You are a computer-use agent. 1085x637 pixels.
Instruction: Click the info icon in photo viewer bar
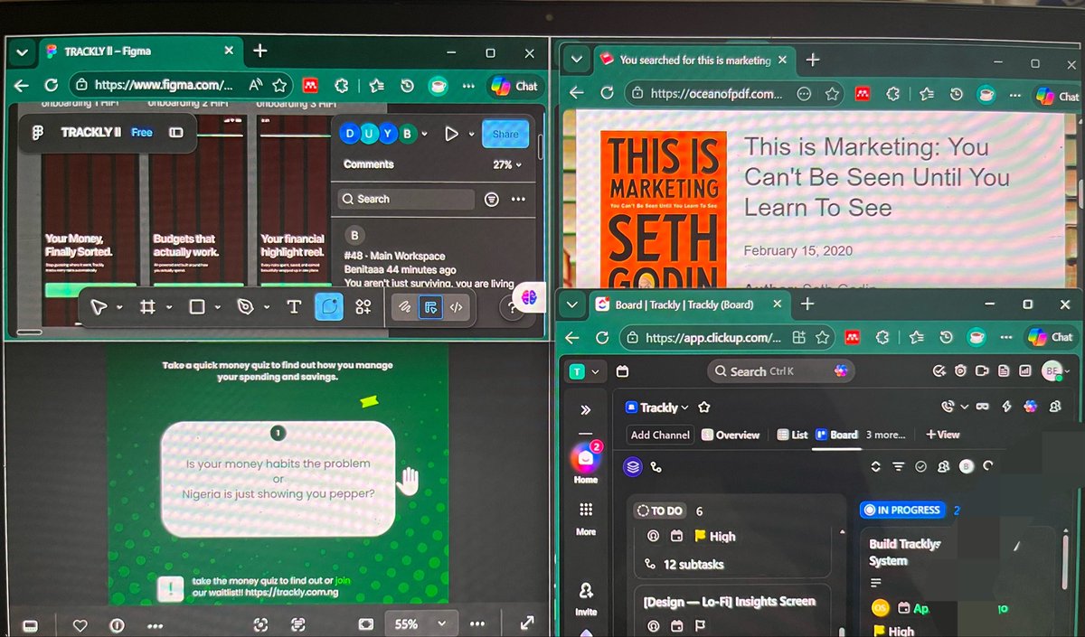coord(117,624)
